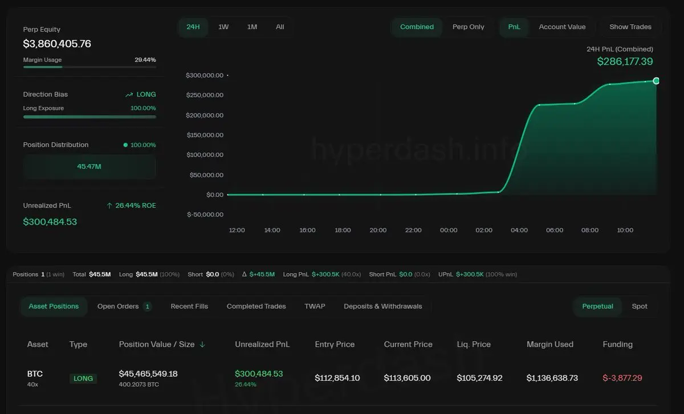This screenshot has height=414, width=684.
Task: Click the Perp Equity value $3,860,405.76
Action: point(57,44)
